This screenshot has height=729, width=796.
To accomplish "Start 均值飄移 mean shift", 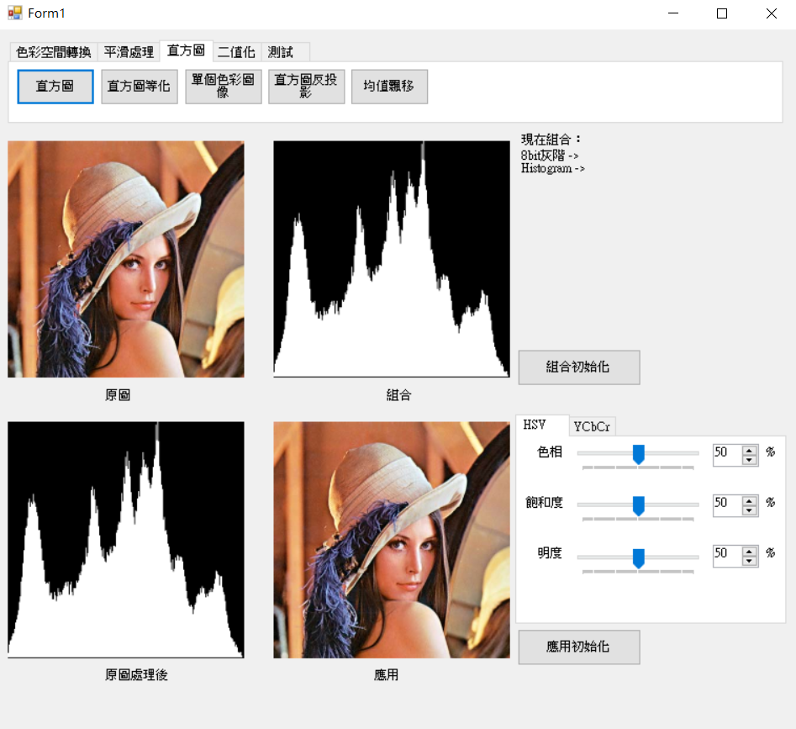I will click(x=389, y=87).
